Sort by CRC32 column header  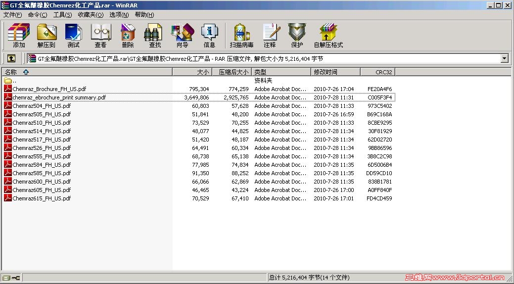pos(378,72)
